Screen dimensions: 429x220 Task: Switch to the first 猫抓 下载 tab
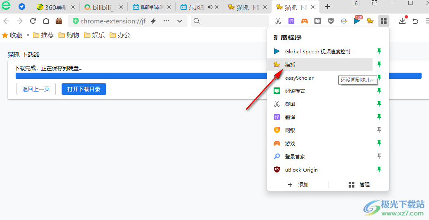coord(247,7)
